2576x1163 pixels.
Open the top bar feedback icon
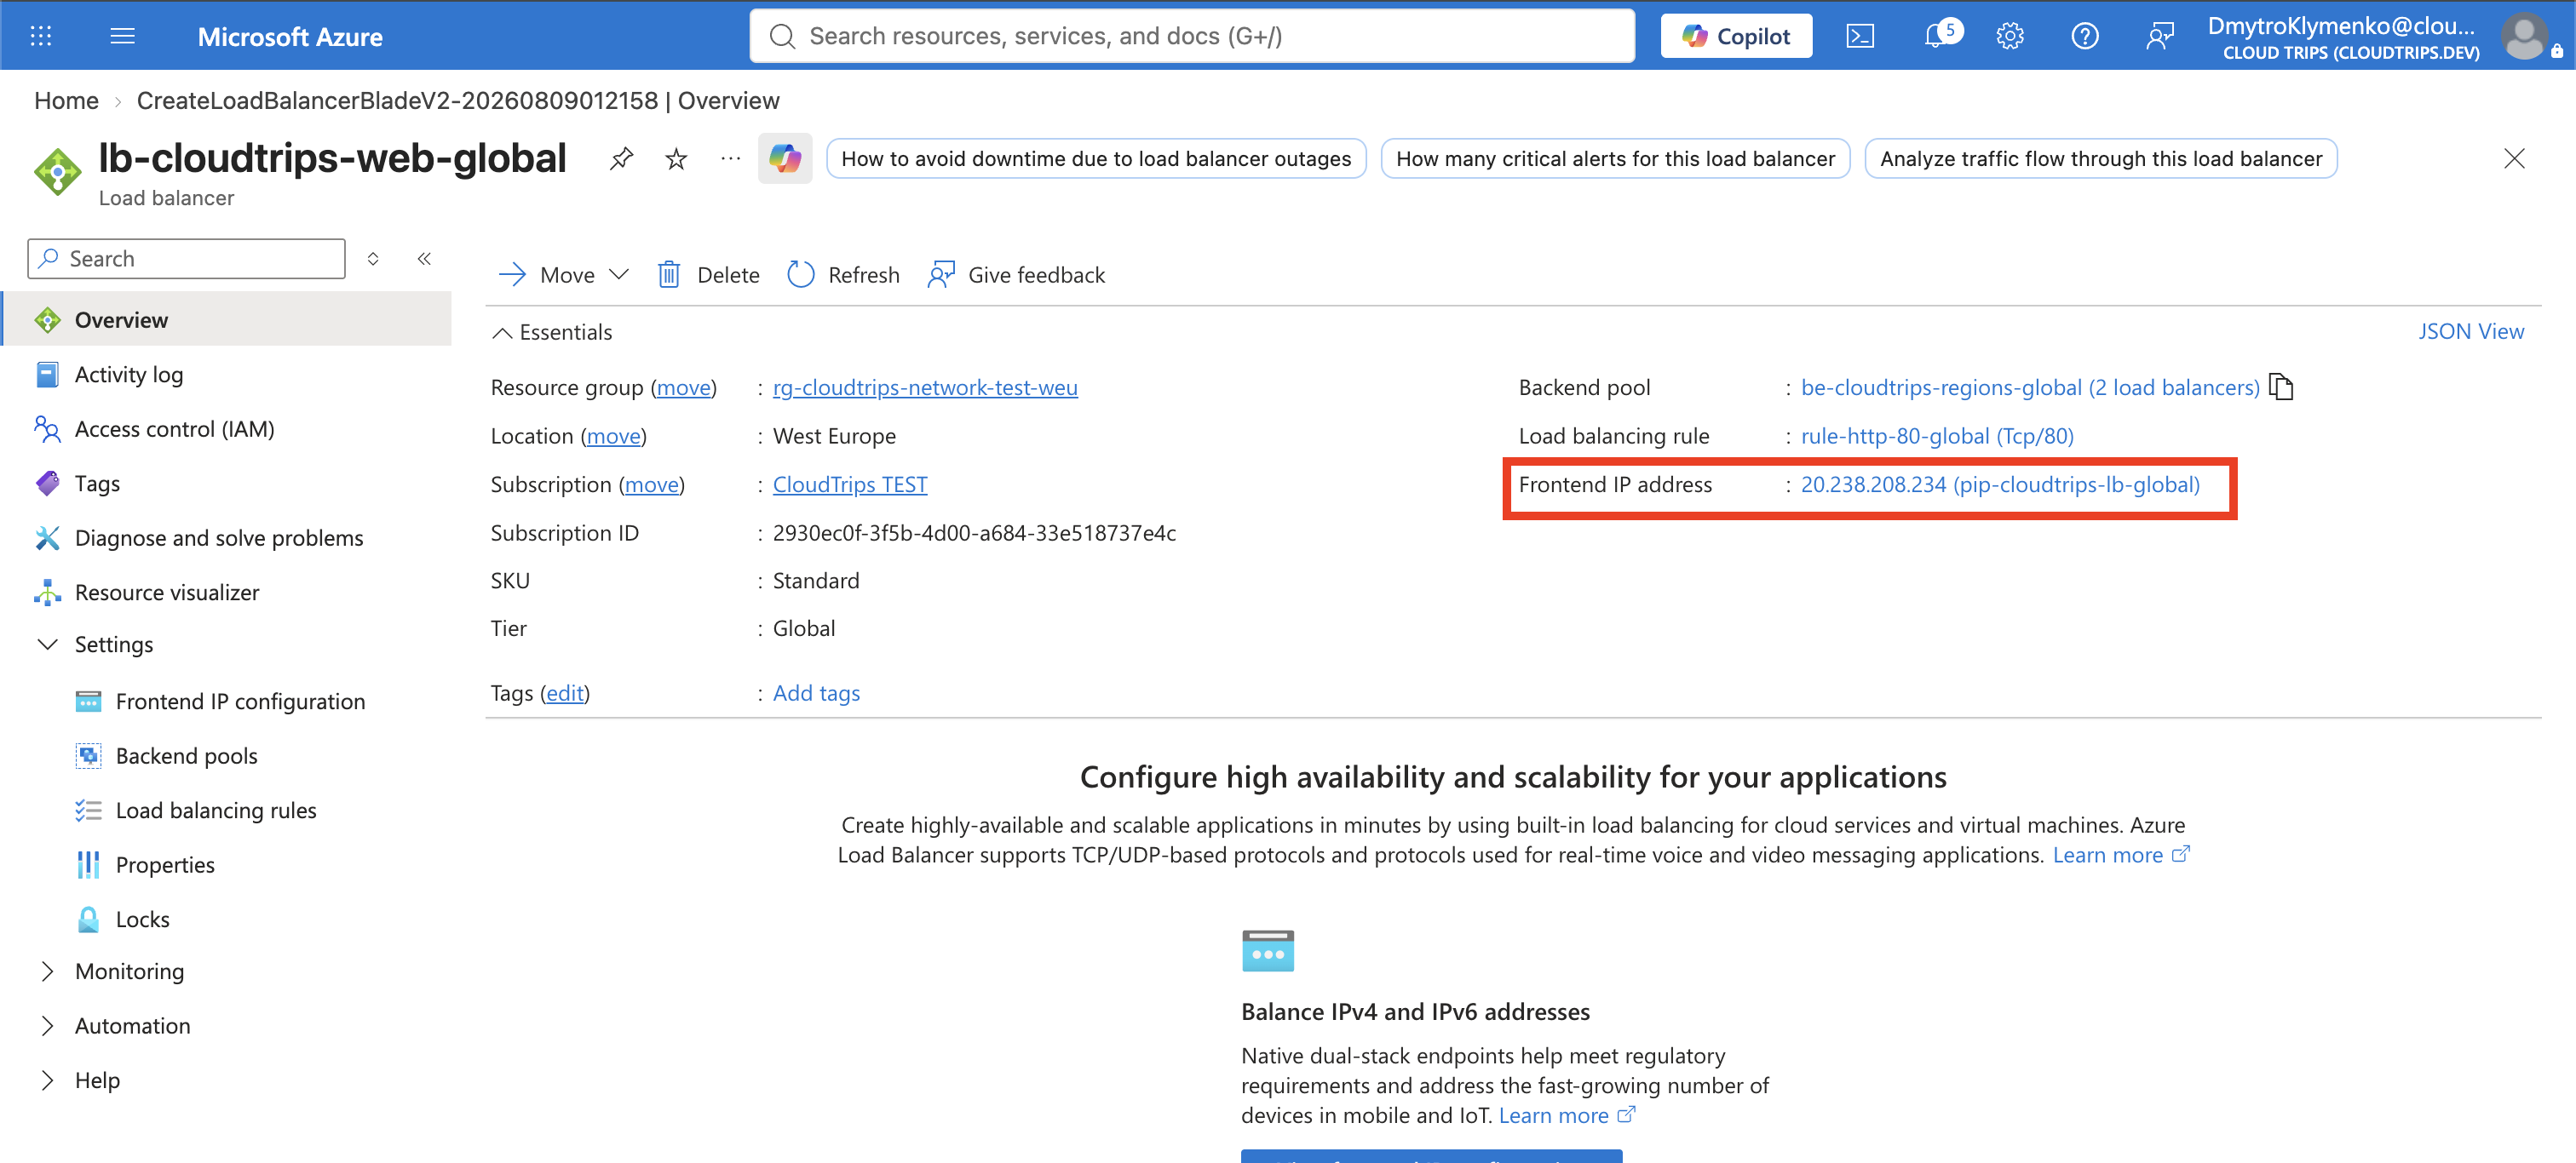2160,36
